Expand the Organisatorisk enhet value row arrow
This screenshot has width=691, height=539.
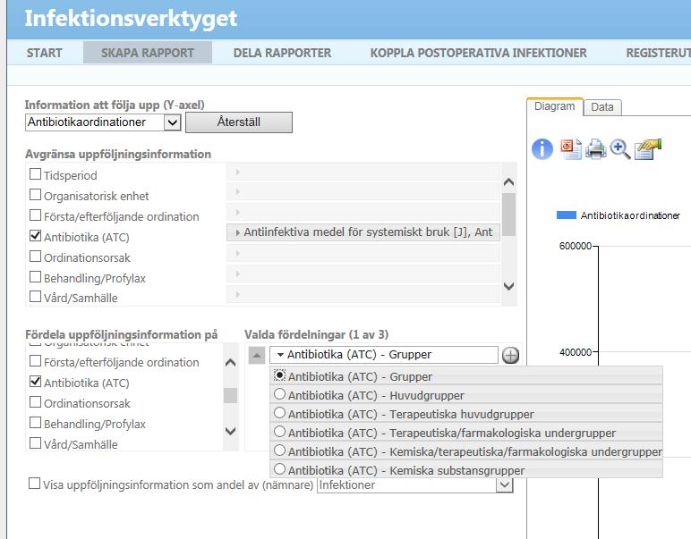coord(237,191)
